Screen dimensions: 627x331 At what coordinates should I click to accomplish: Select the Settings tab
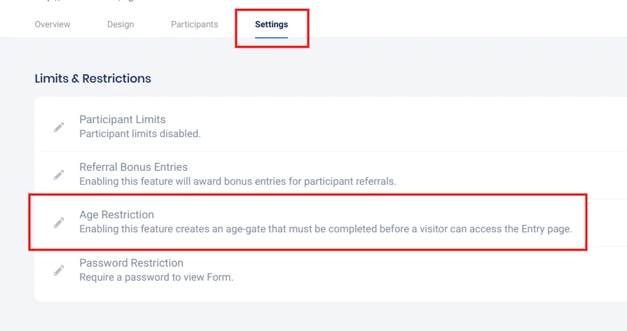[271, 24]
